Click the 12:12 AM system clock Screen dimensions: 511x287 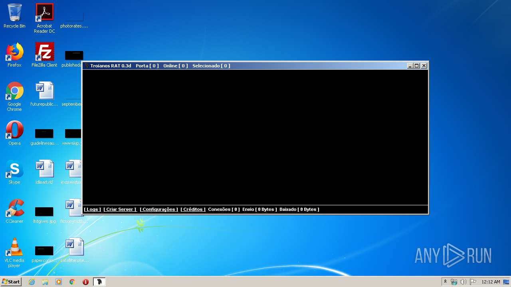(491, 282)
